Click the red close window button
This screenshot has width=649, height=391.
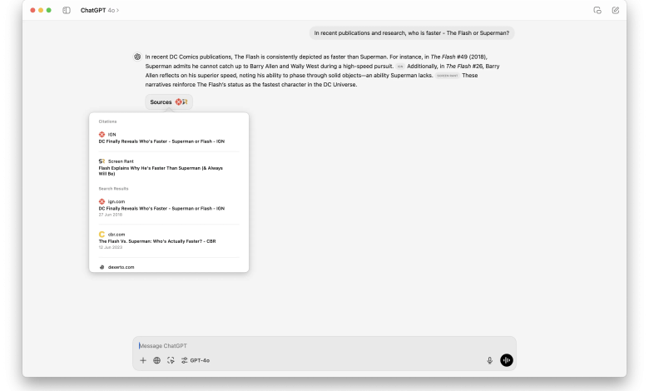coord(32,10)
